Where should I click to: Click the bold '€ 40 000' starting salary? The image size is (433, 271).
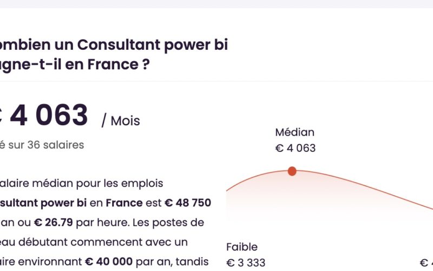click(109, 262)
